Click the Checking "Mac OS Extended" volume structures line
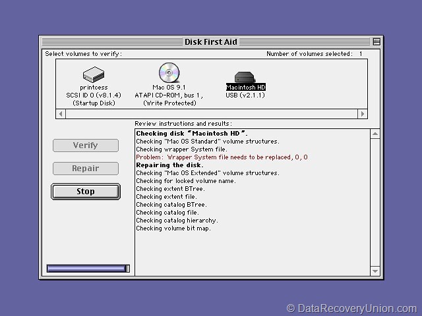 point(208,173)
